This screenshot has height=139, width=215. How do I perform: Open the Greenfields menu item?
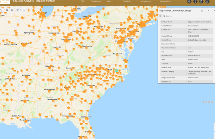[165, 1]
